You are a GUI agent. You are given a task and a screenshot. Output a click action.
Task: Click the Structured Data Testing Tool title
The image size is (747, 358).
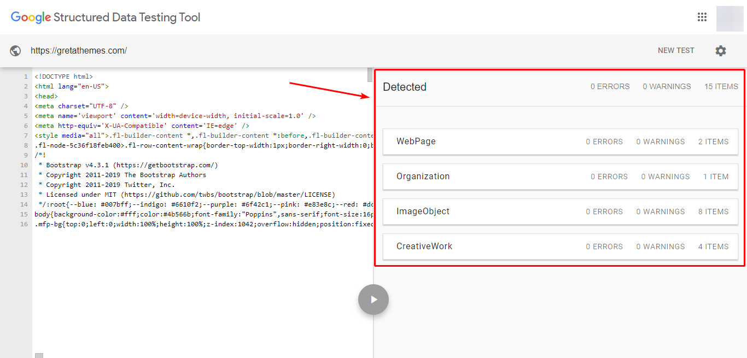(127, 17)
